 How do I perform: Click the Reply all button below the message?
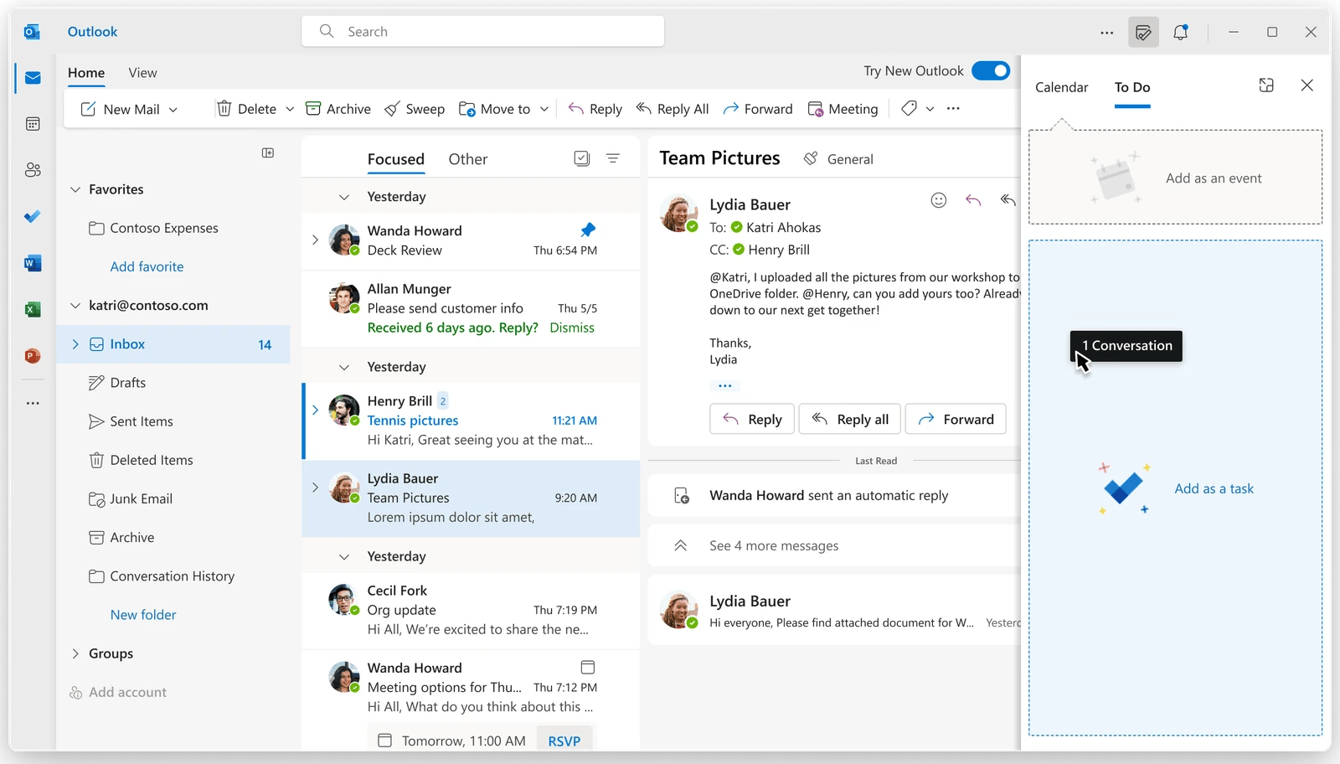(x=850, y=419)
